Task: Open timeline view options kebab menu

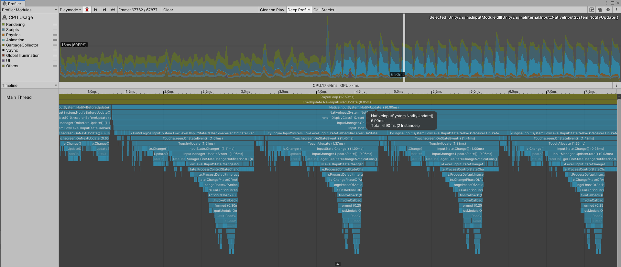Action: [x=616, y=86]
